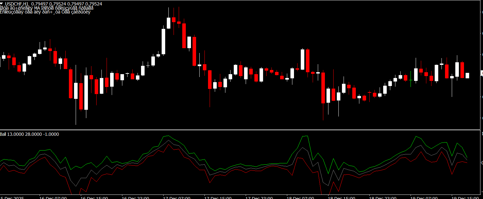Click the current price marker on price axis
483x199 pixels.
click(482, 74)
